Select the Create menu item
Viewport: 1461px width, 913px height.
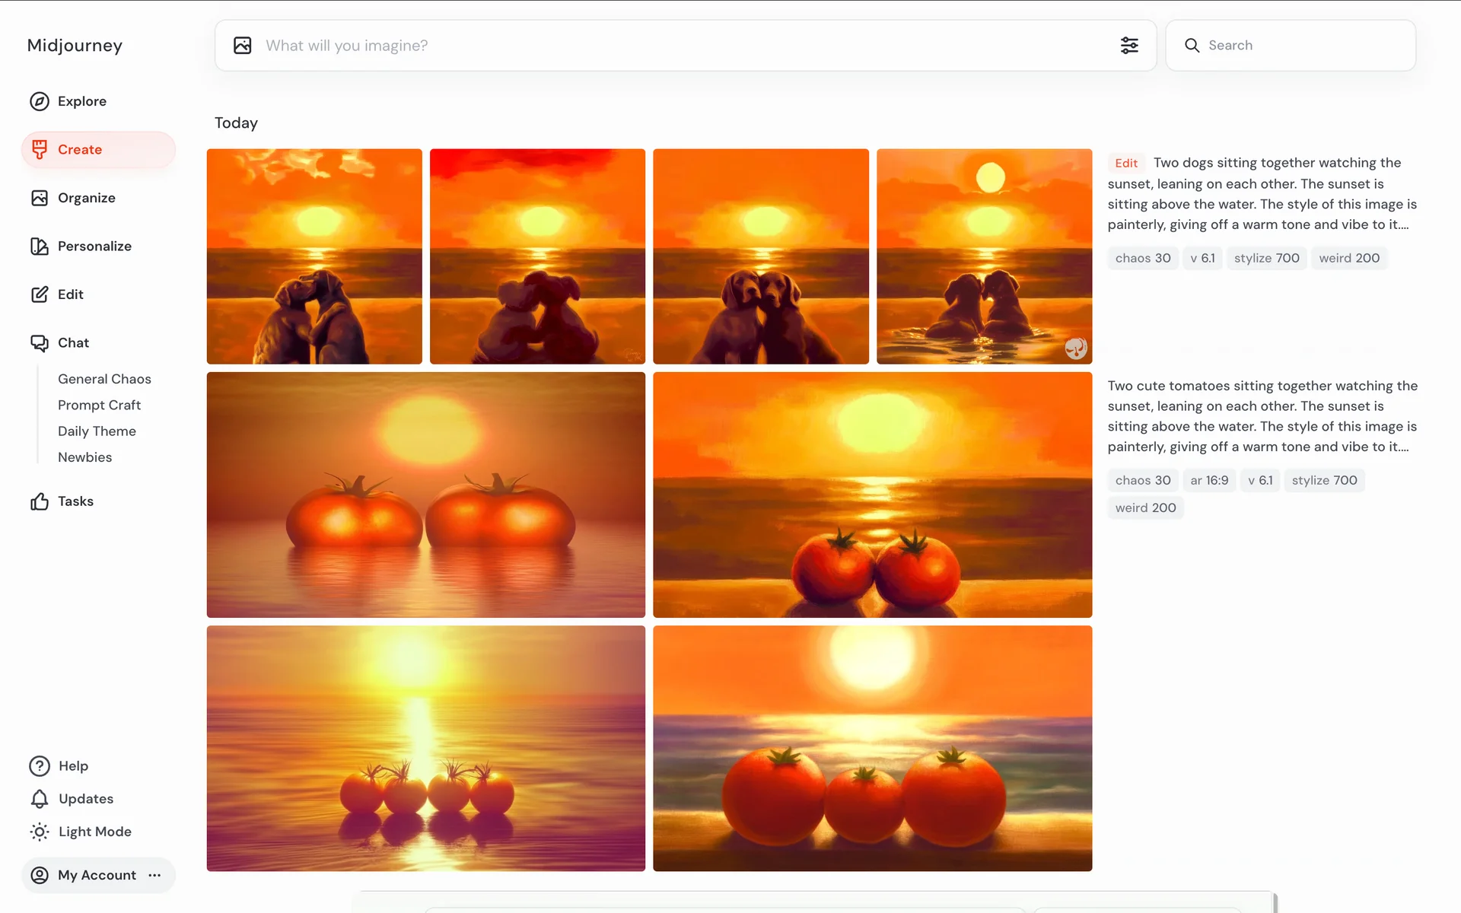(79, 150)
